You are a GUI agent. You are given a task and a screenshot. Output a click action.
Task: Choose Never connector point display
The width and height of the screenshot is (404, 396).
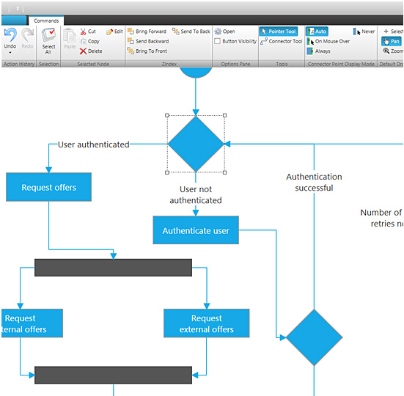pyautogui.click(x=364, y=32)
